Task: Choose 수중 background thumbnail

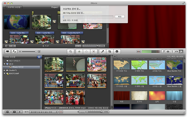Action: [x=174, y=96]
